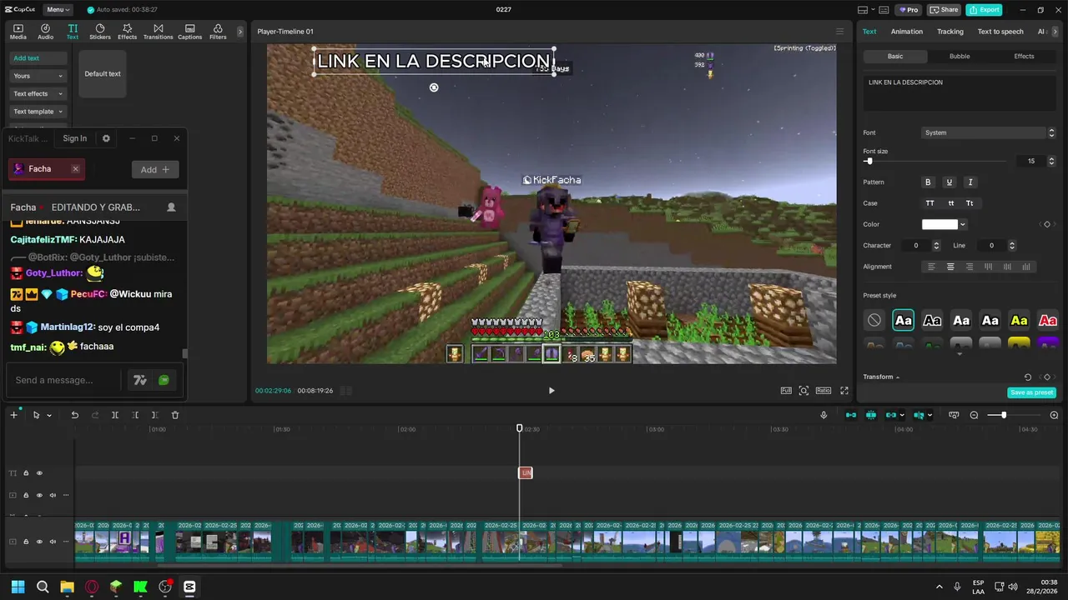
Task: Toggle visibility eye of the text track
Action: point(39,473)
